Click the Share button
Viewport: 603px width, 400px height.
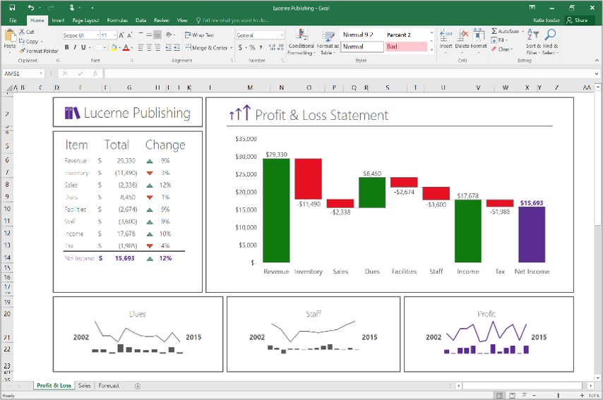577,20
